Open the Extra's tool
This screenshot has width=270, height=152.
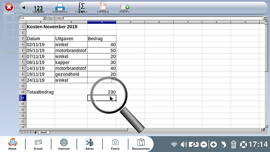(125, 8)
